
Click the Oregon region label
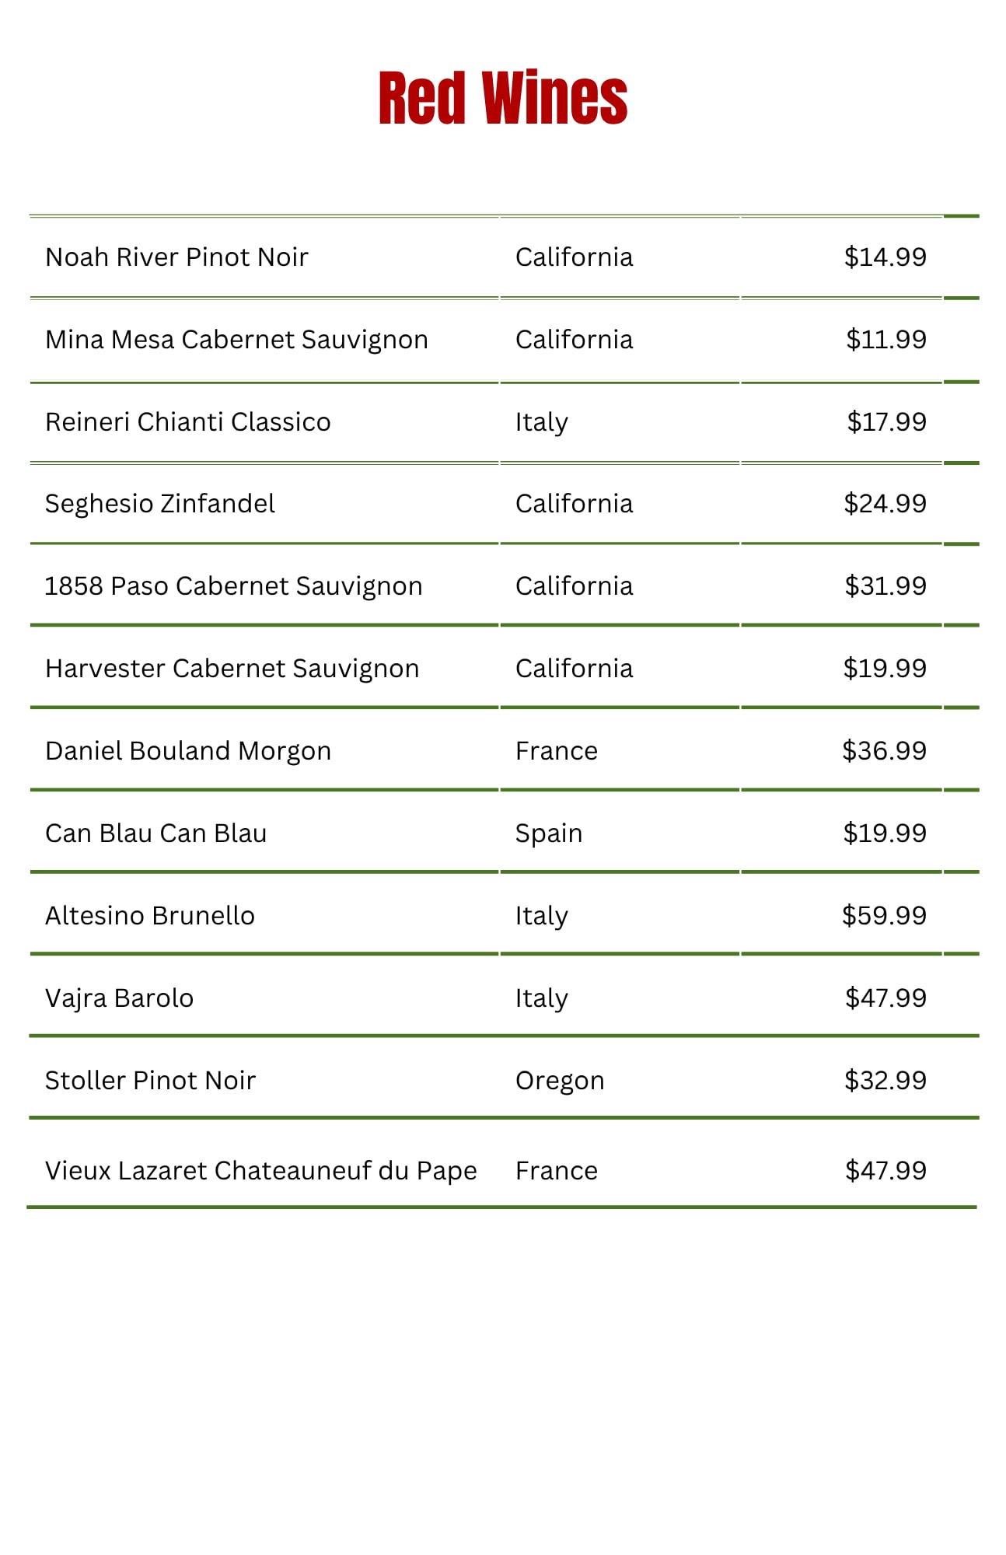[559, 1081]
